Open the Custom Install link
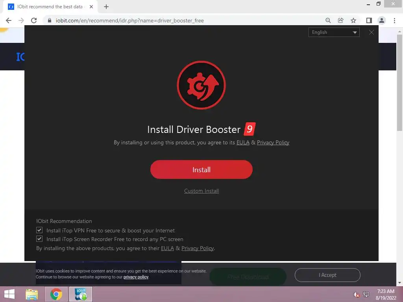 point(201,191)
